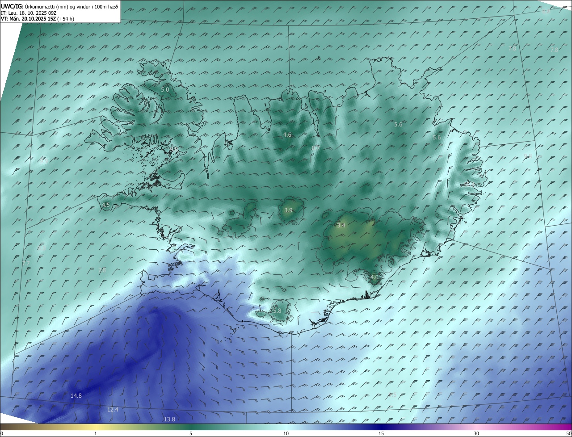Click the 'VT: Mán. 20.10.2025 15Z (+54 h)' line

point(38,19)
